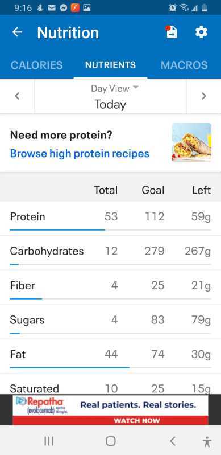This screenshot has height=455, width=221.
Task: Tap the Android home button
Action: tap(111, 441)
